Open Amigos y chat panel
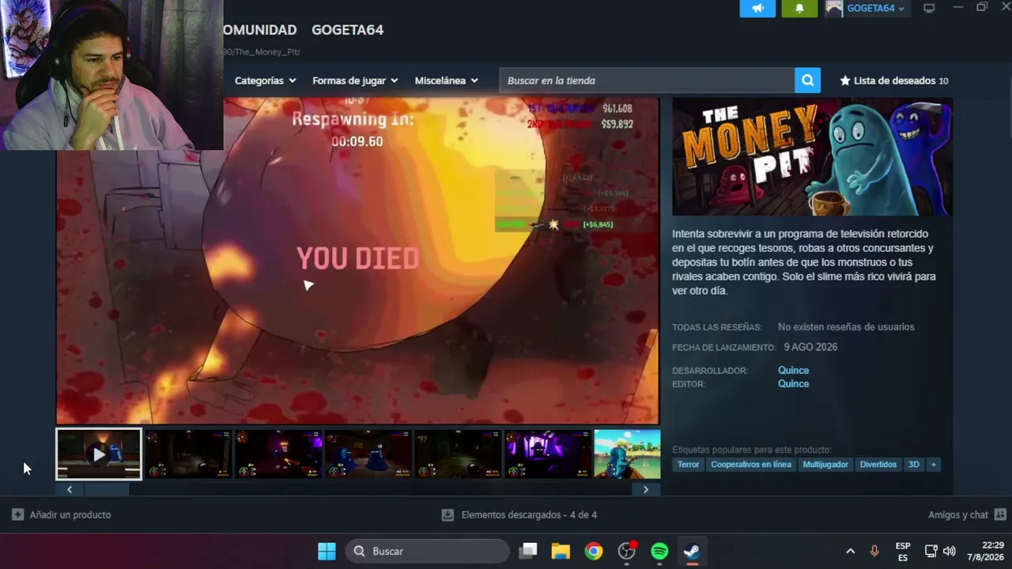 coord(958,514)
